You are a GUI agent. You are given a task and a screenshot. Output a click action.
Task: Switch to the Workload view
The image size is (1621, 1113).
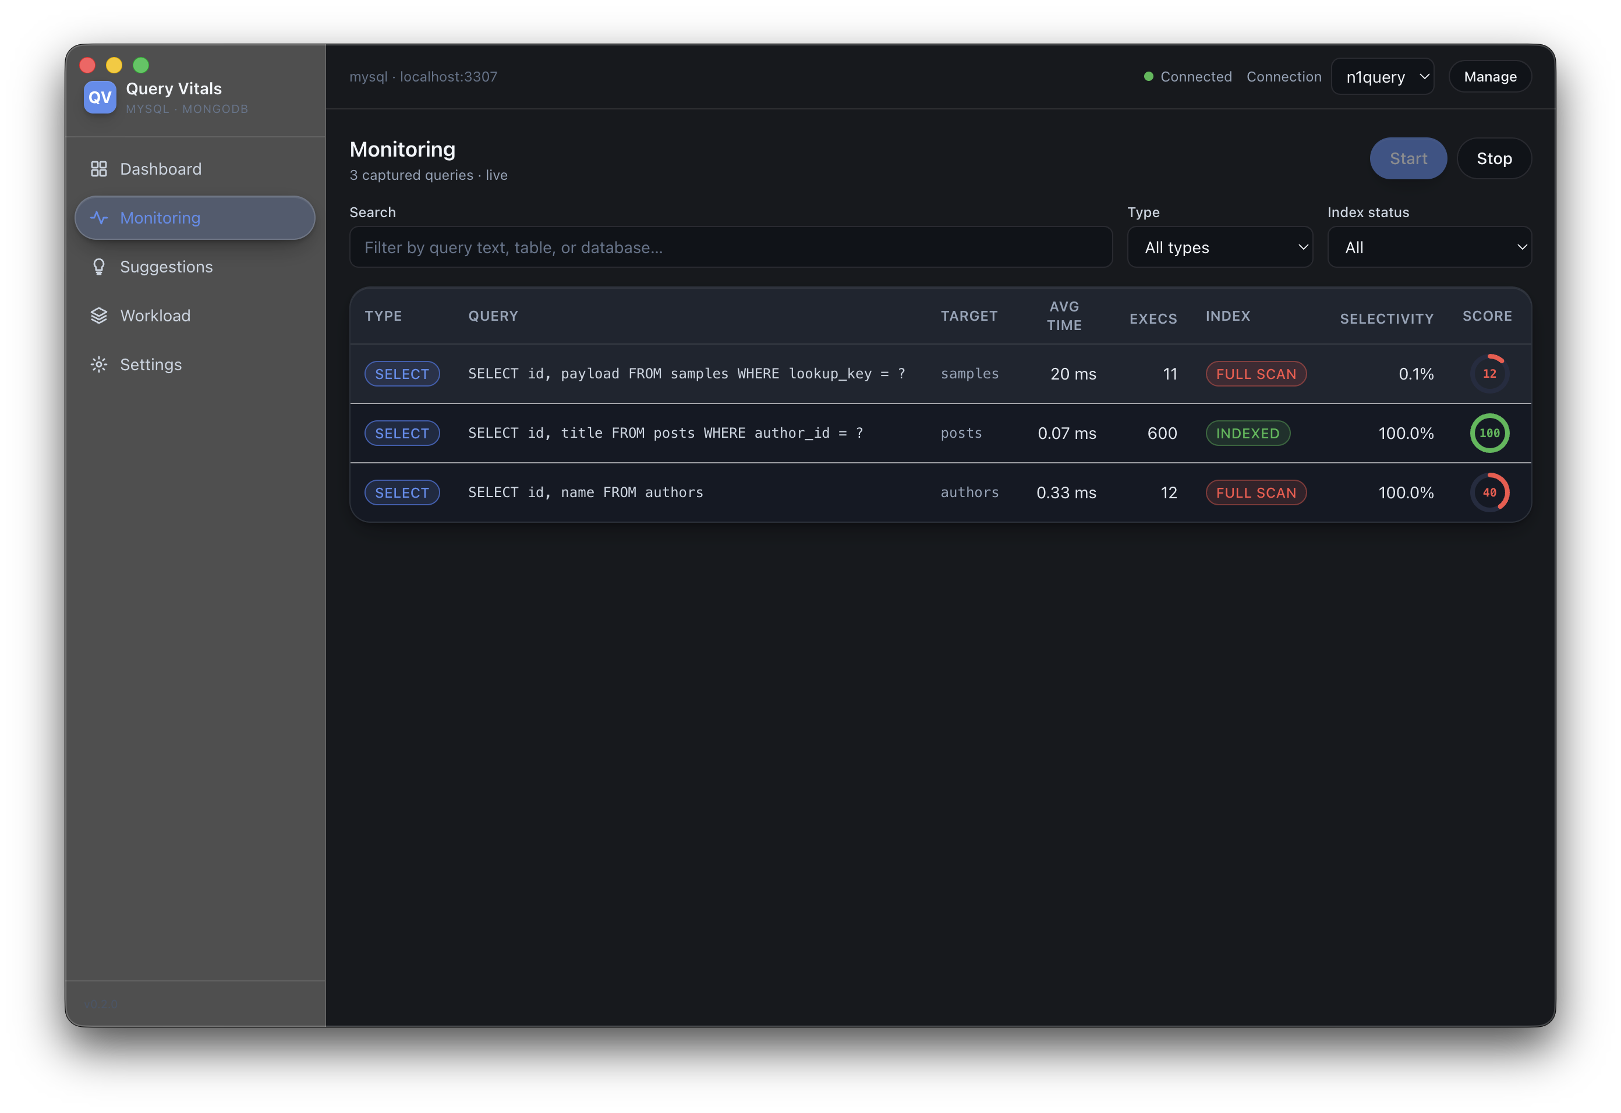(194, 315)
